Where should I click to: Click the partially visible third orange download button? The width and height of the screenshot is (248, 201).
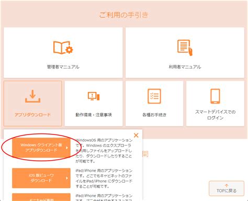41,197
